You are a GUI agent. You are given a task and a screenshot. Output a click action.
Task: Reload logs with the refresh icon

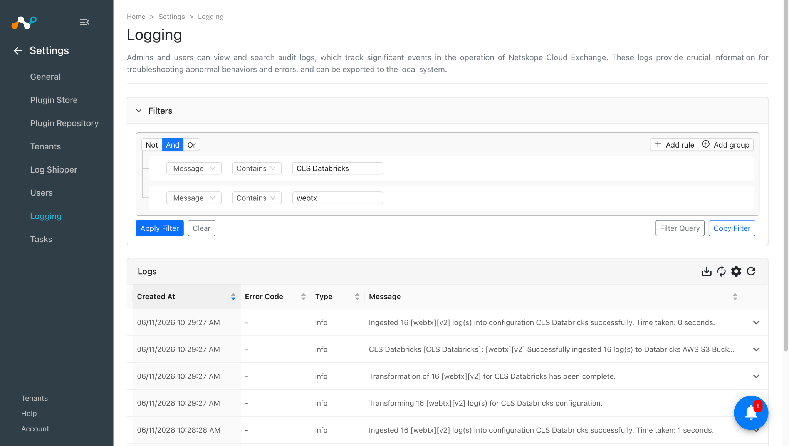[751, 272]
